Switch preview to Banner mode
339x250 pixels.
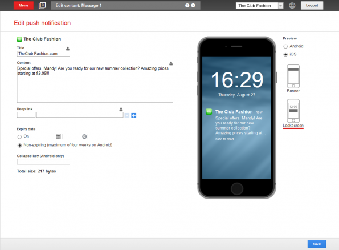point(293,79)
